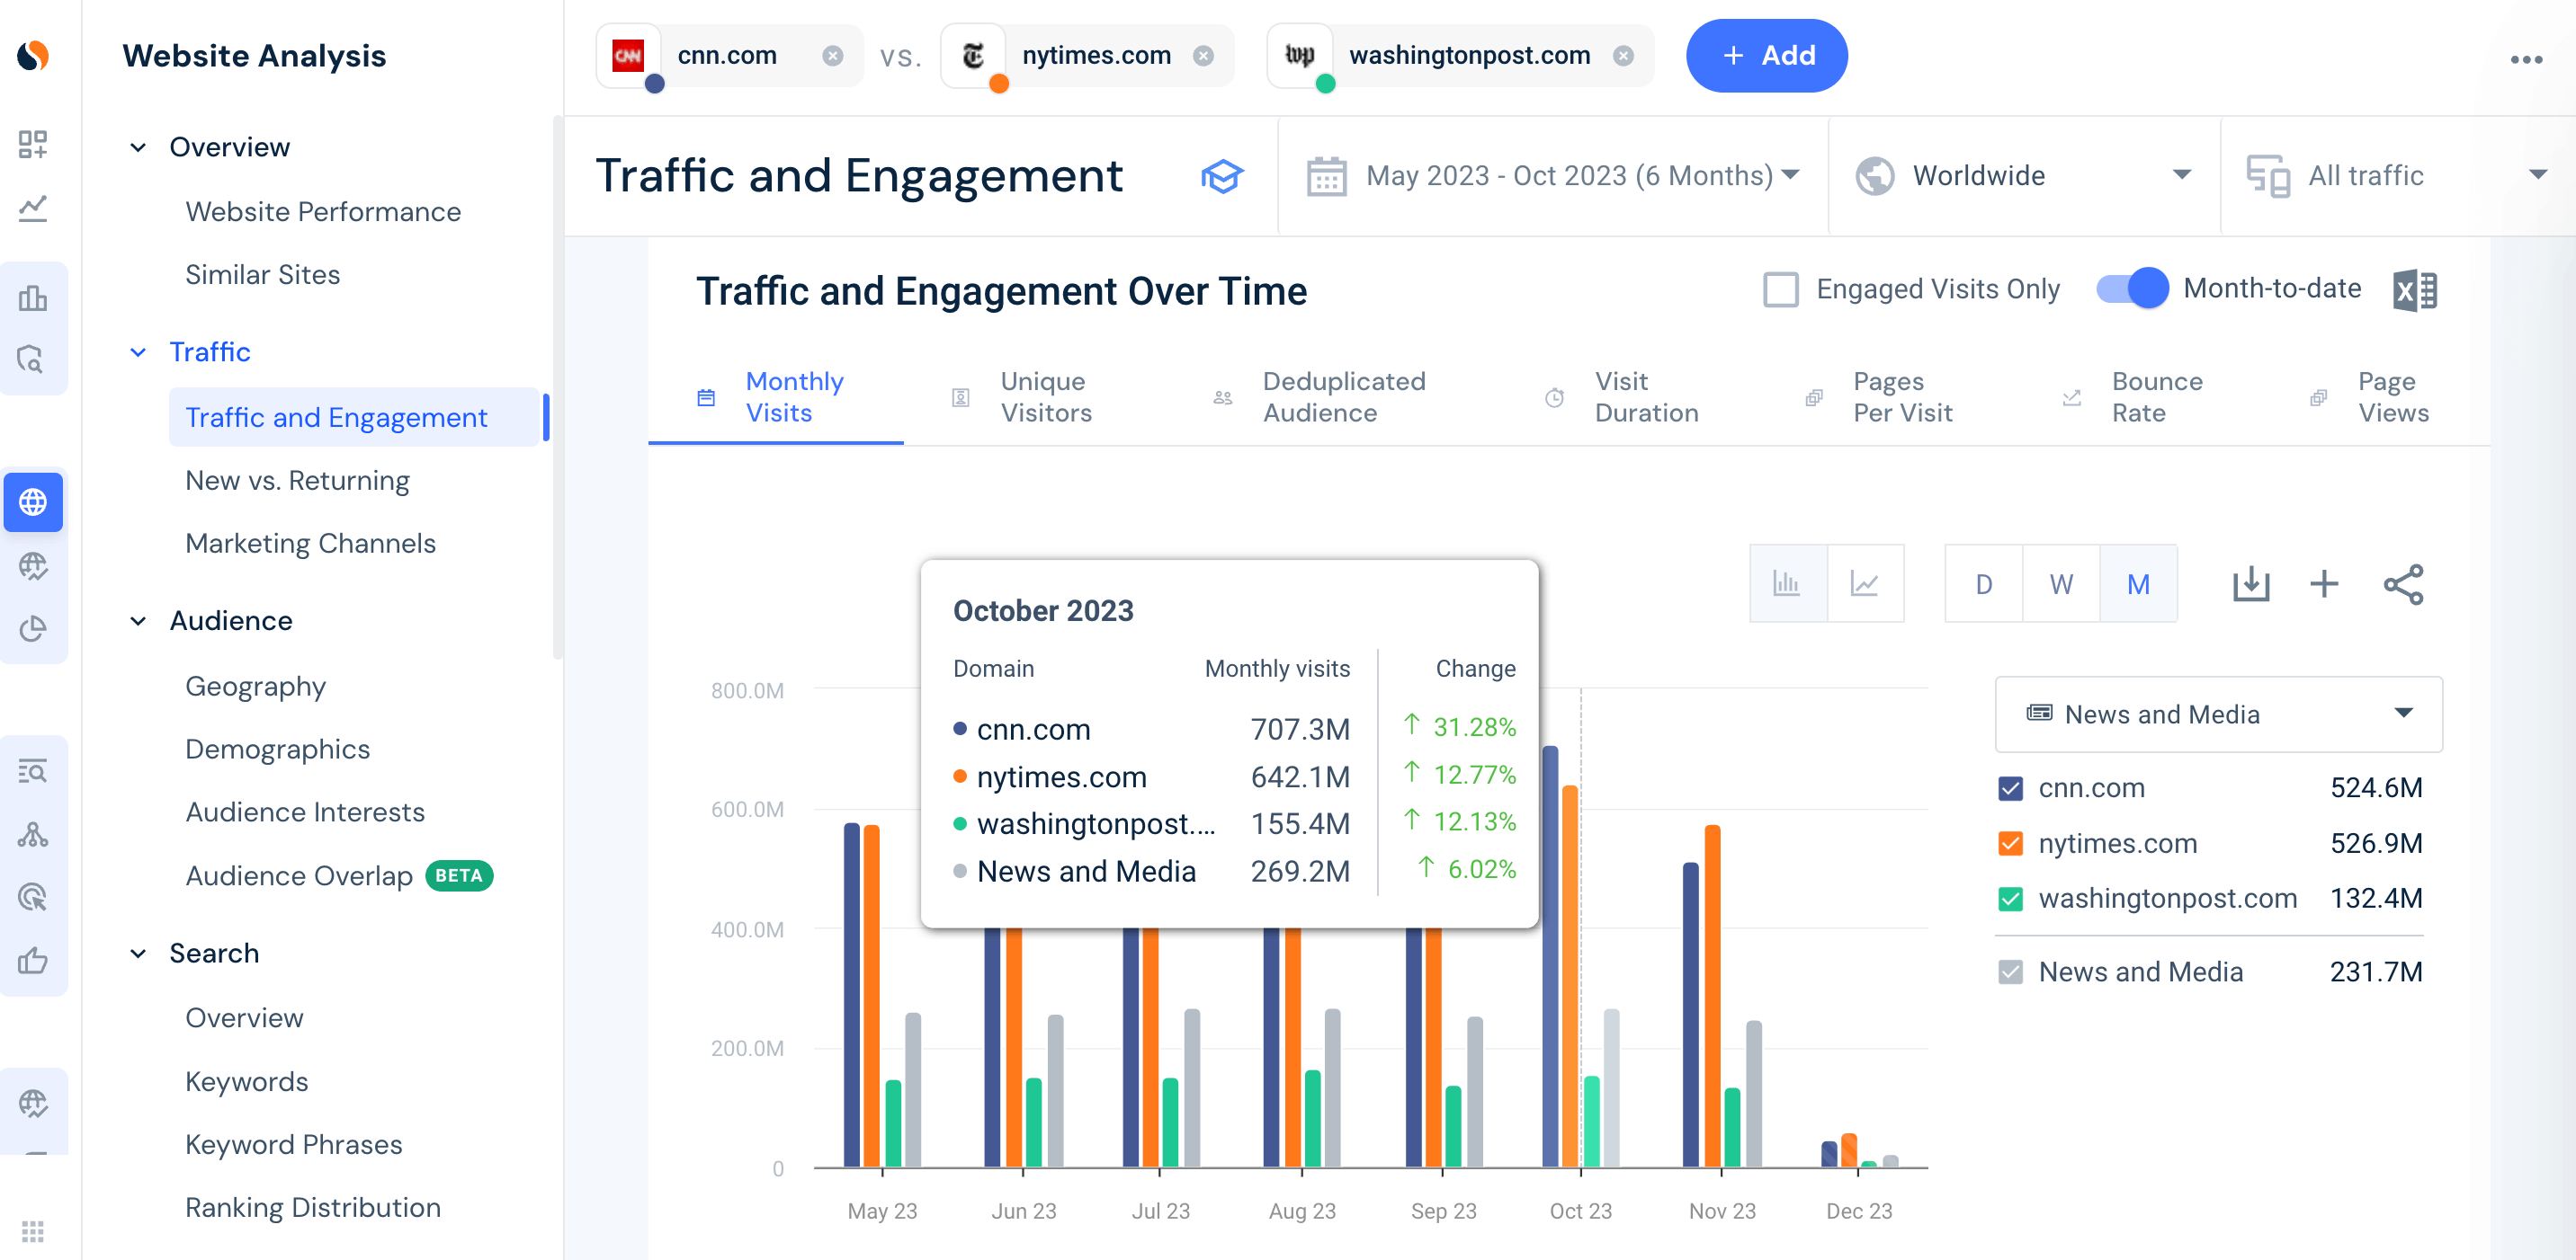Toggle Month-to-date switch off

point(2132,288)
